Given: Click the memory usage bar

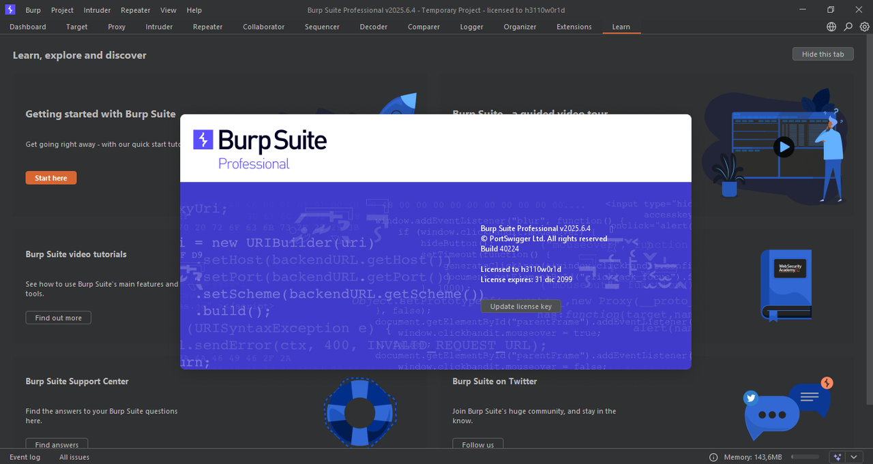Looking at the screenshot, I should point(805,457).
